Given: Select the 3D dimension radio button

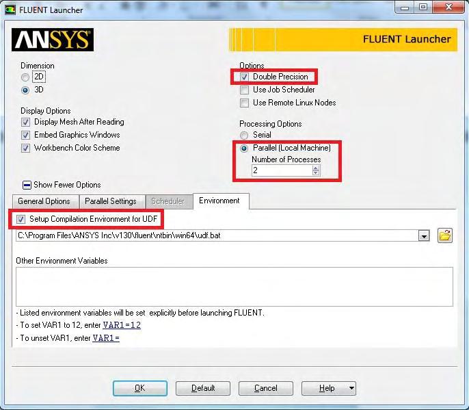Looking at the screenshot, I should [x=25, y=90].
